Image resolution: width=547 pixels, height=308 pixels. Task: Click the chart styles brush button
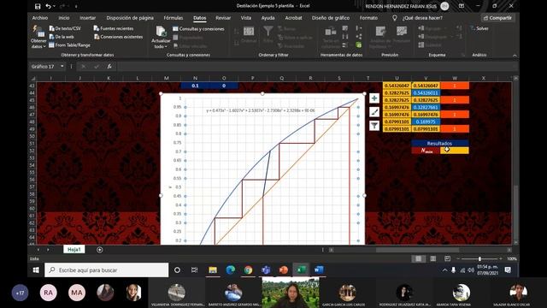(x=374, y=112)
